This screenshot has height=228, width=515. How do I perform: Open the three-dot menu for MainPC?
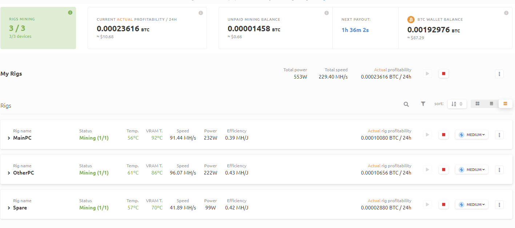[x=499, y=135]
